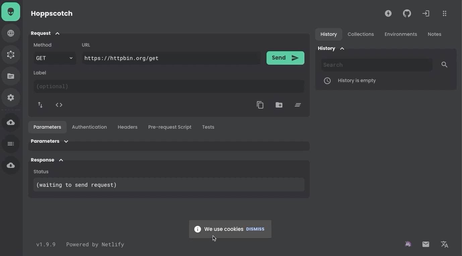Screen dimensions: 462x256
Task: Click the up-down arrows import icon
Action: [40, 105]
